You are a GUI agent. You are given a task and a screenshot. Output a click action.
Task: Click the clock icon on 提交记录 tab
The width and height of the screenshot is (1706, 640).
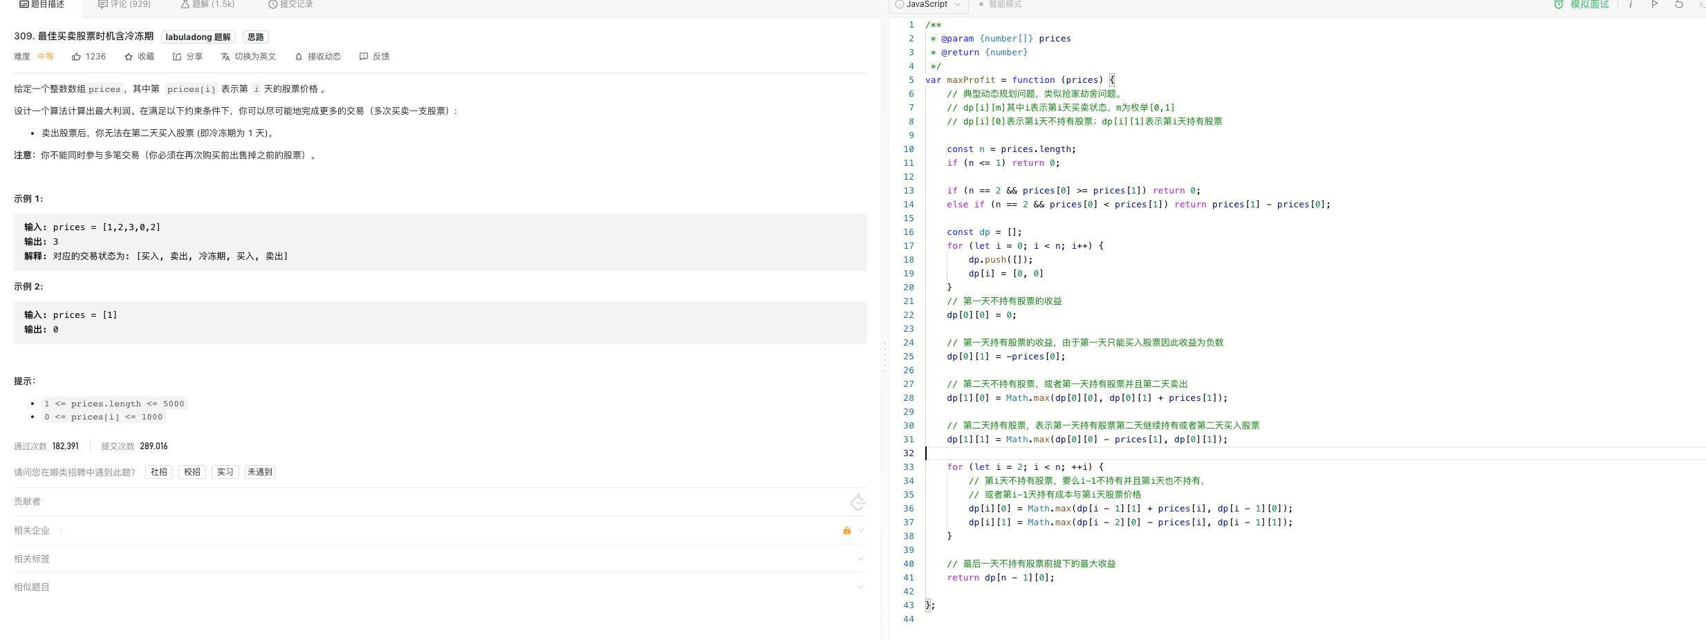(x=273, y=4)
